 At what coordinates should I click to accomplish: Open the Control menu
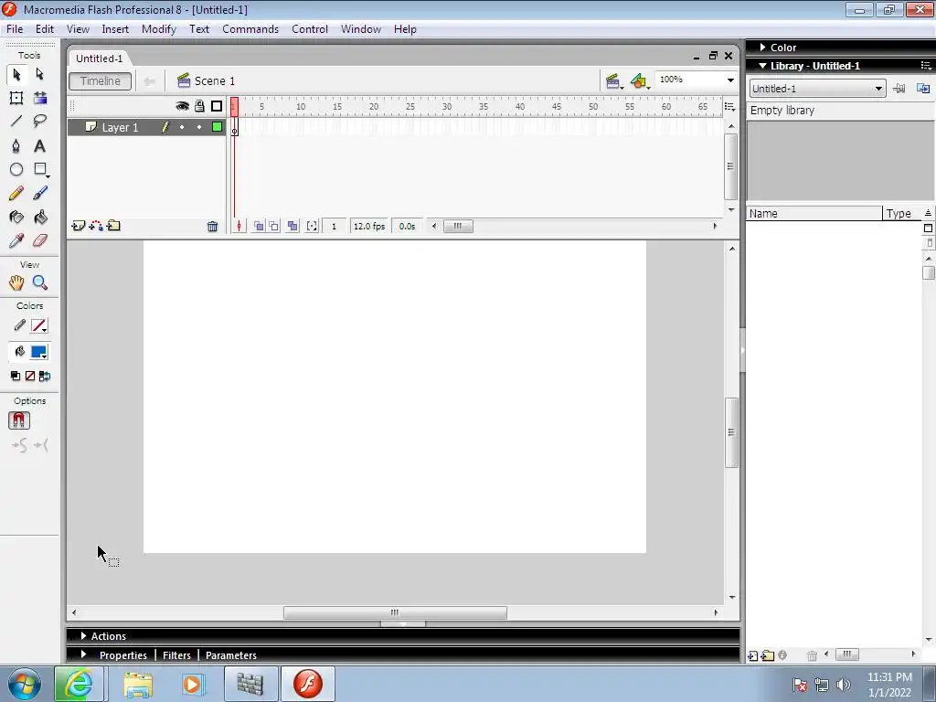(x=310, y=28)
